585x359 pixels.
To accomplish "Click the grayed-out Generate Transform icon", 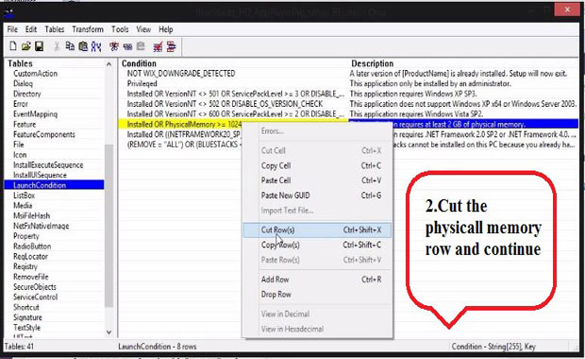I will coord(141,46).
